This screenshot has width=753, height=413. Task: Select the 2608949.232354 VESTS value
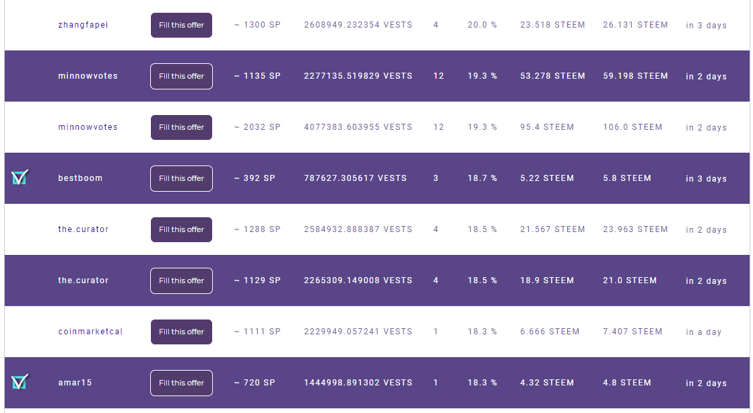point(358,25)
